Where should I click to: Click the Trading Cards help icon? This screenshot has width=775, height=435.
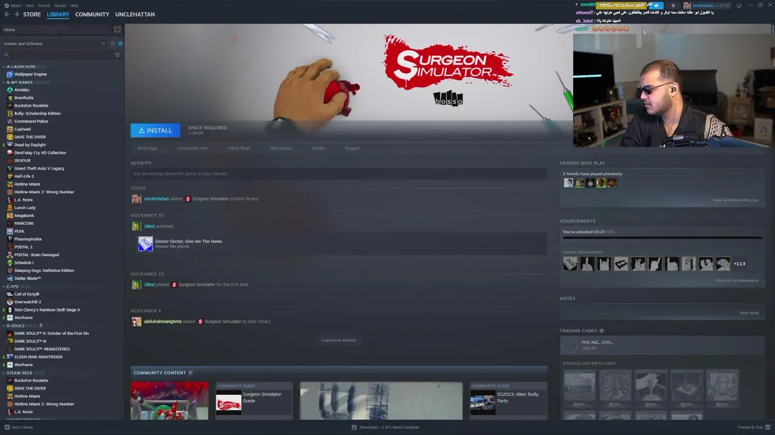tap(601, 331)
